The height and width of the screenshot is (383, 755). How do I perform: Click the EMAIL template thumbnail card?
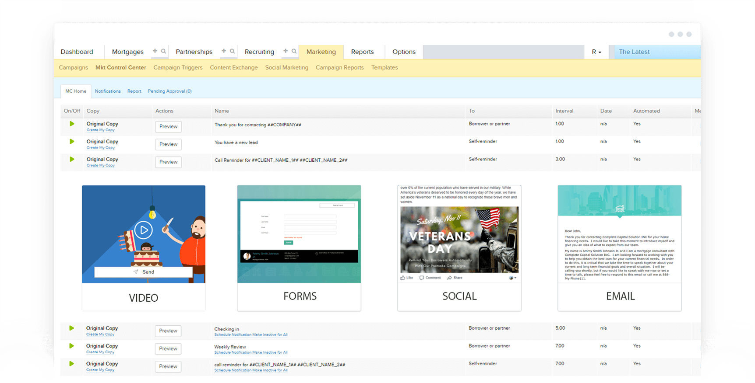tap(619, 248)
